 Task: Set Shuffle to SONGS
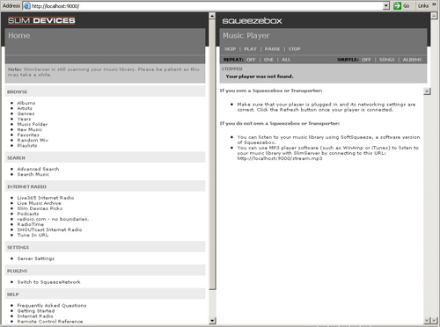[x=386, y=60]
